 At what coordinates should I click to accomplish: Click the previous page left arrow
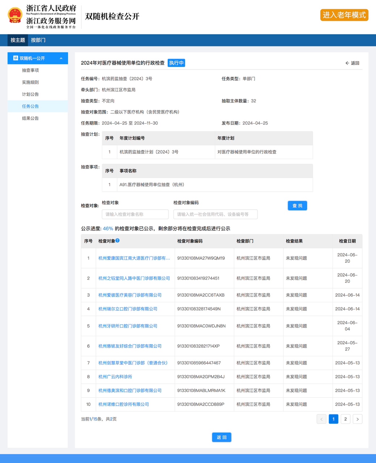(x=321, y=419)
